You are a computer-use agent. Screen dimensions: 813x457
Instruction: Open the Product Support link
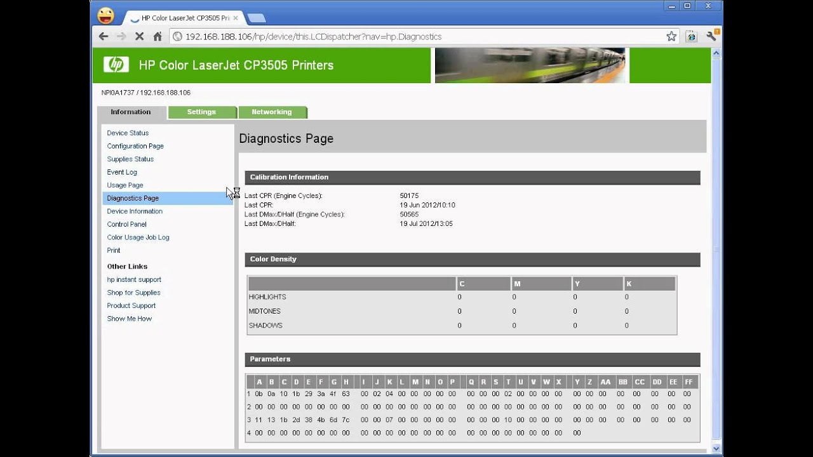click(x=131, y=306)
